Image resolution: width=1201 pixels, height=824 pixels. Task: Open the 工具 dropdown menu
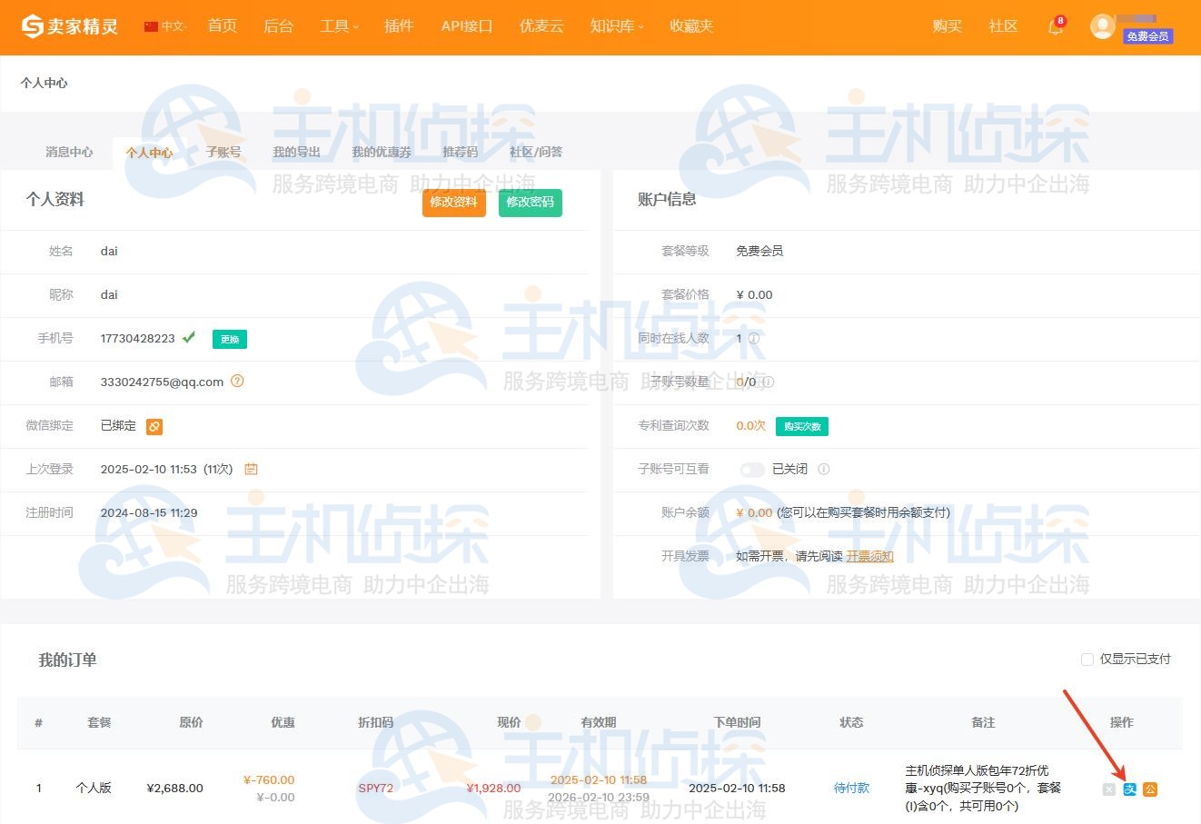pyautogui.click(x=338, y=26)
